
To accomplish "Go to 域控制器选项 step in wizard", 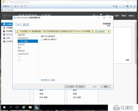I will [23, 38].
